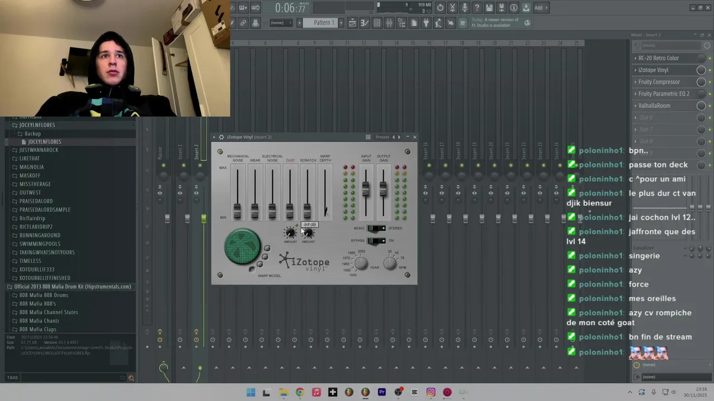The width and height of the screenshot is (714, 401).
Task: Expand Fruity Compressor slot menu arrow
Action: click(x=635, y=82)
